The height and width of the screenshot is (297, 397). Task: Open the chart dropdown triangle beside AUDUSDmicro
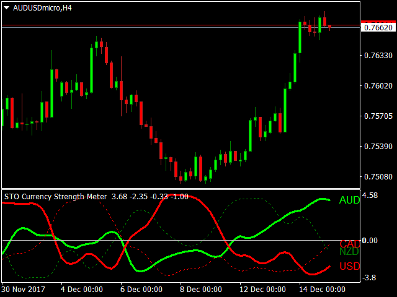point(7,8)
